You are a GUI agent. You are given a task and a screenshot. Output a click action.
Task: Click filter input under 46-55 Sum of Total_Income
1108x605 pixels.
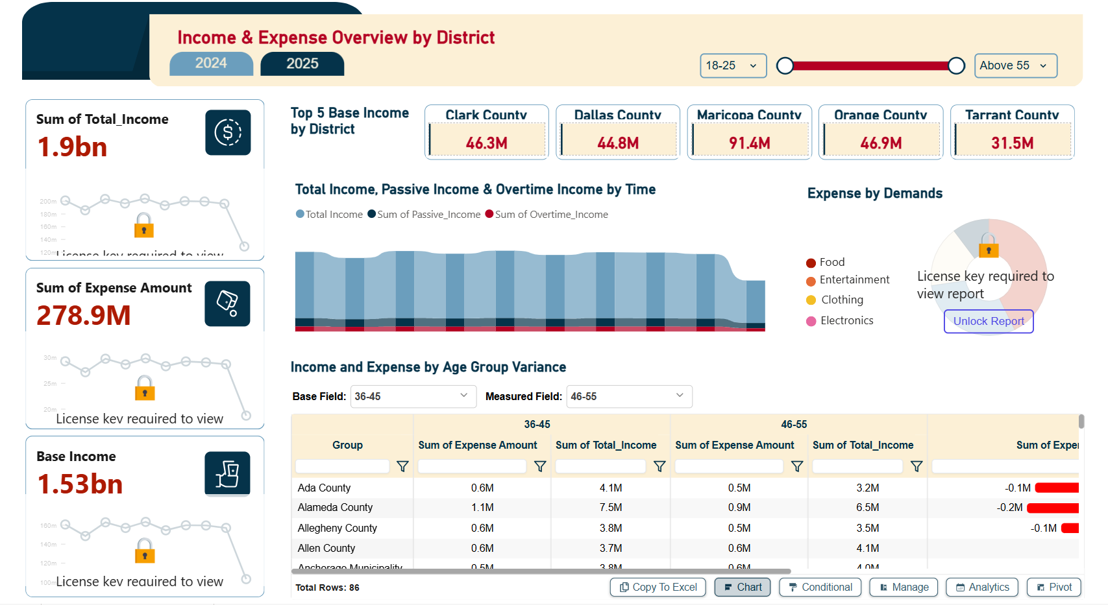click(857, 466)
